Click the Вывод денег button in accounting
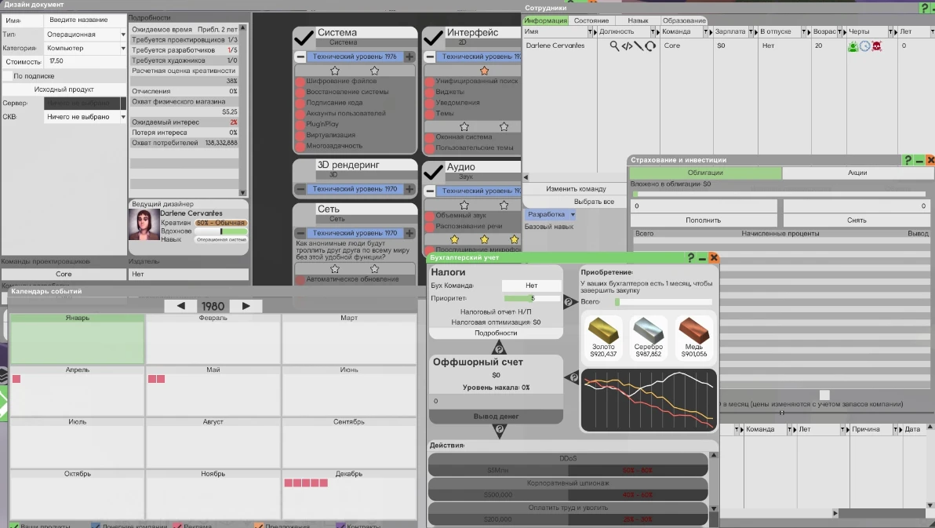 click(495, 417)
